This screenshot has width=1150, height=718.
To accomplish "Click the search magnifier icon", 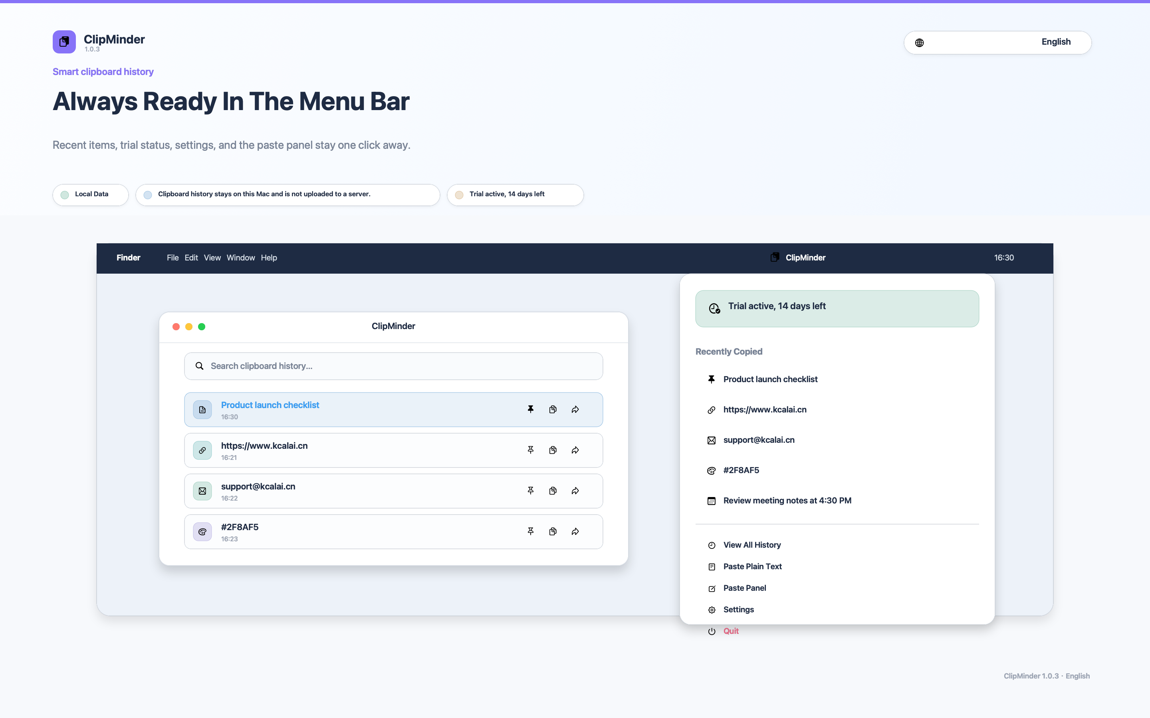I will click(x=200, y=366).
